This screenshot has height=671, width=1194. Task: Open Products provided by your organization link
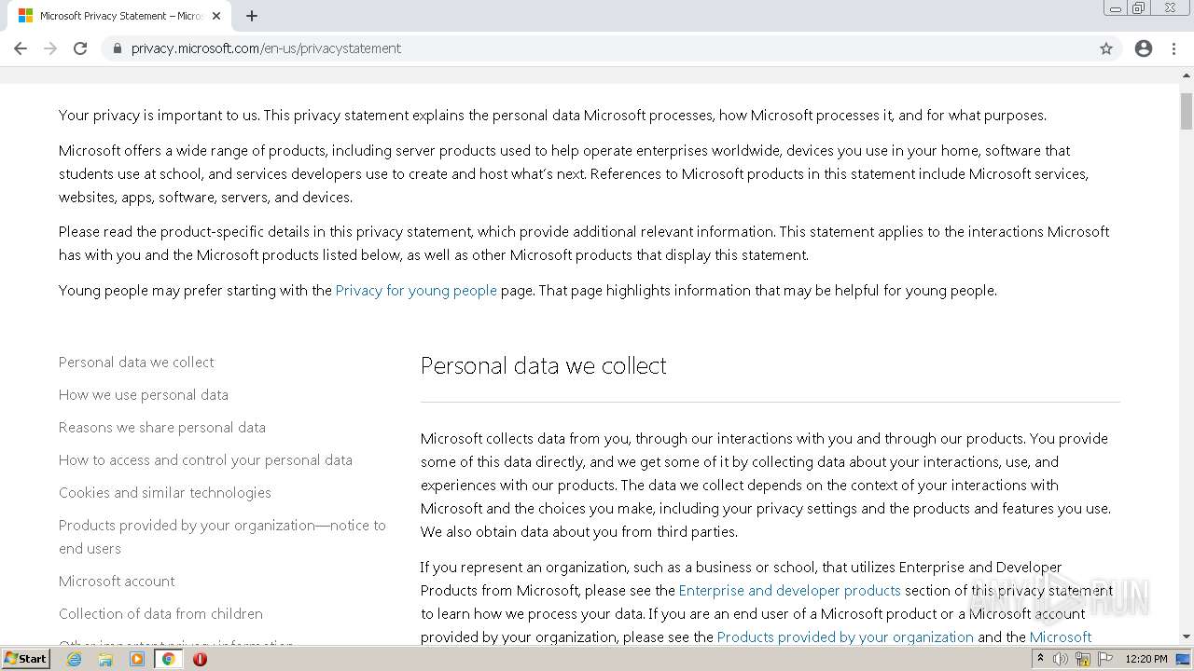(845, 637)
